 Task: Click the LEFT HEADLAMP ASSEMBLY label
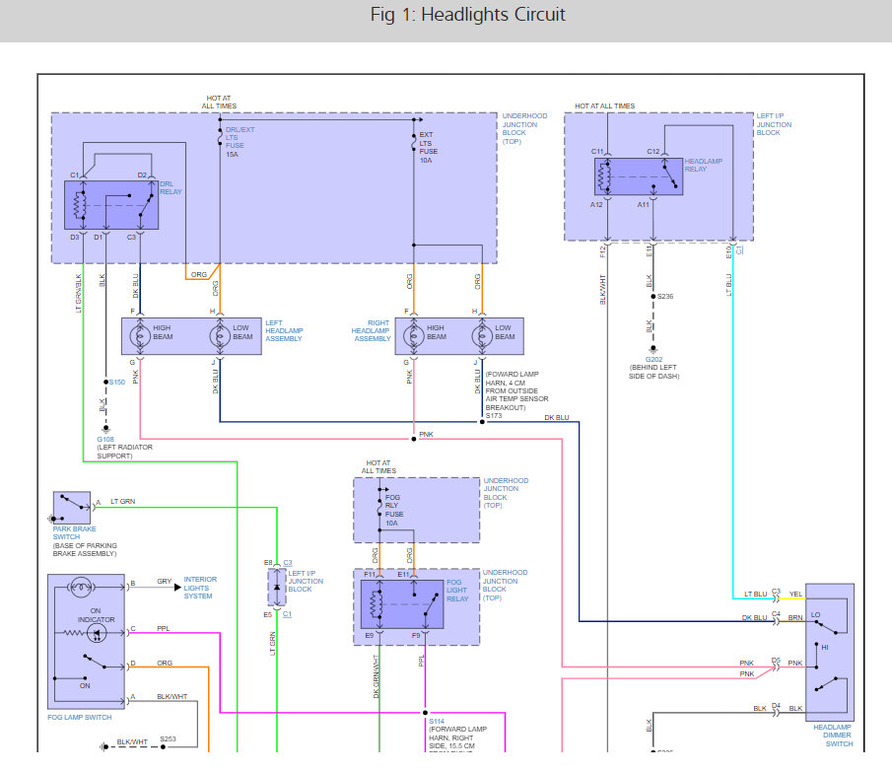pyautogui.click(x=284, y=330)
